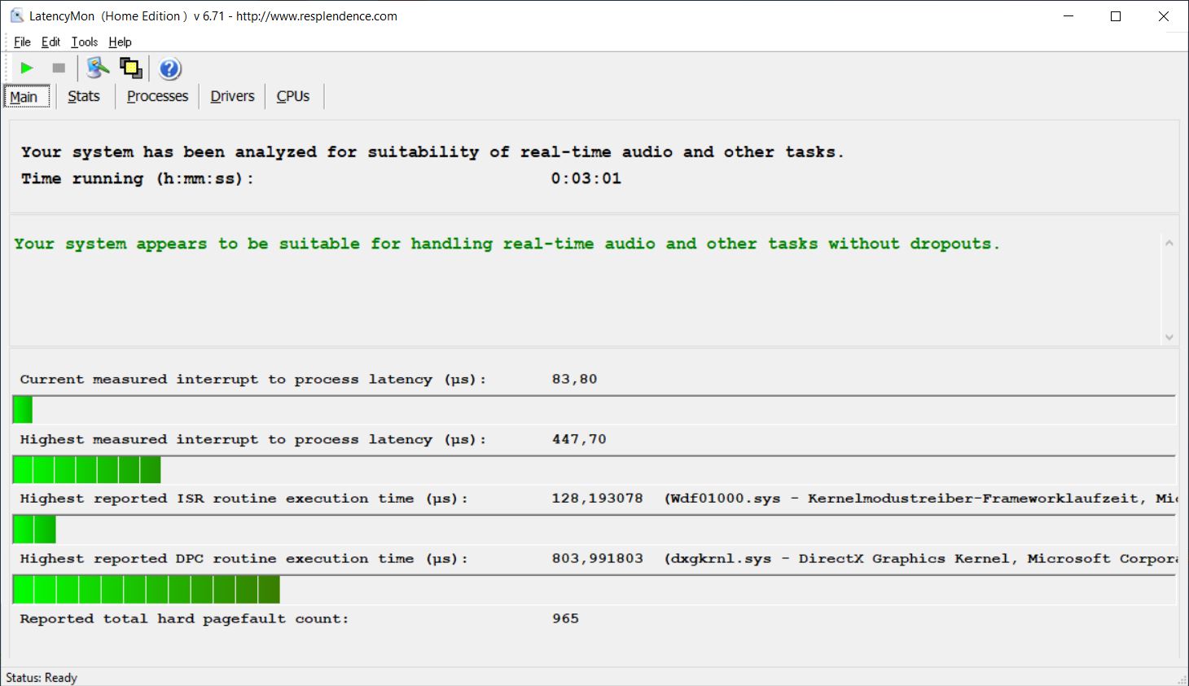This screenshot has width=1189, height=686.
Task: Close the LatencyMon window
Action: 1164,16
